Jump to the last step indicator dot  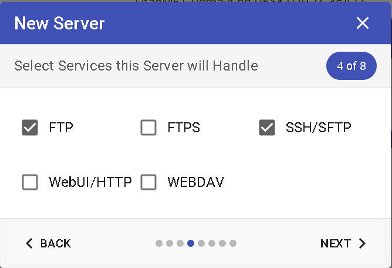click(x=233, y=243)
